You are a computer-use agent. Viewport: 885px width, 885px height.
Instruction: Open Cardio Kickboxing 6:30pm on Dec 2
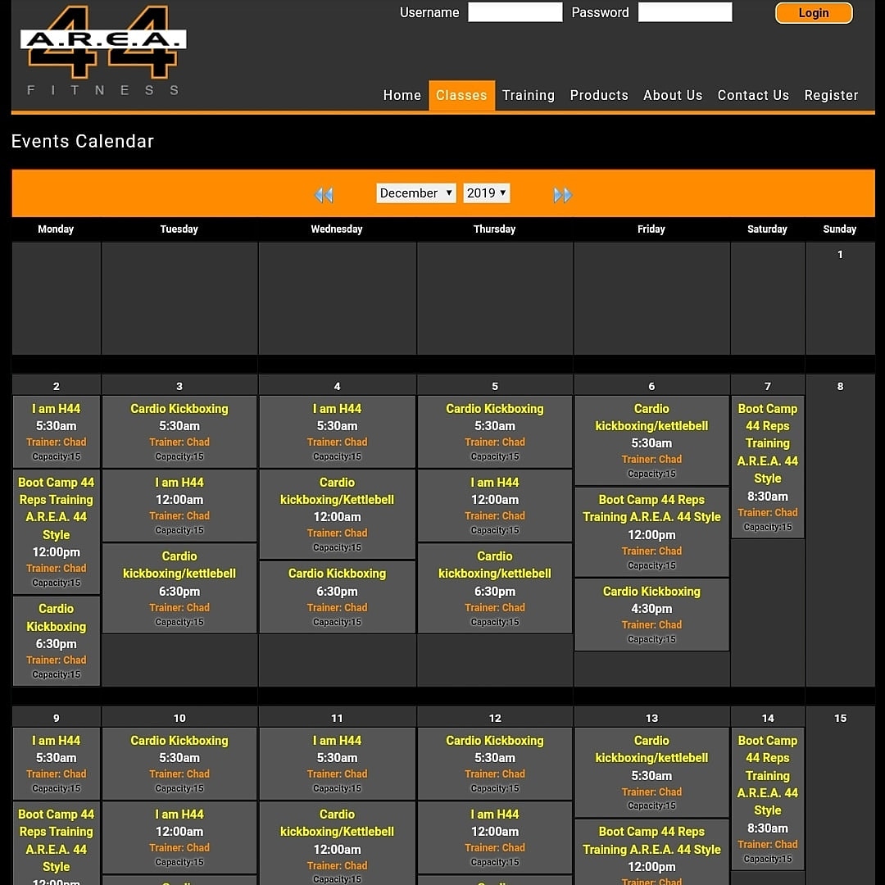click(x=57, y=641)
